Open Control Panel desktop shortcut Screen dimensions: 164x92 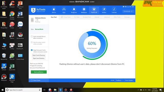pos(20,56)
